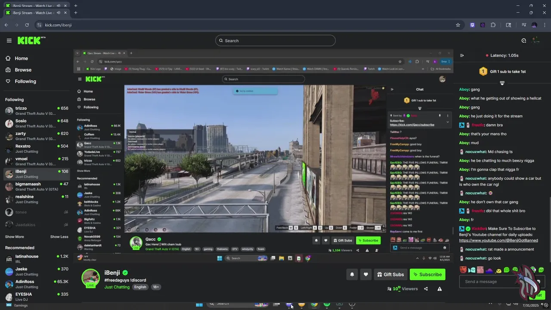This screenshot has width=551, height=310.
Task: View site information icon in address bar
Action: pos(40,25)
